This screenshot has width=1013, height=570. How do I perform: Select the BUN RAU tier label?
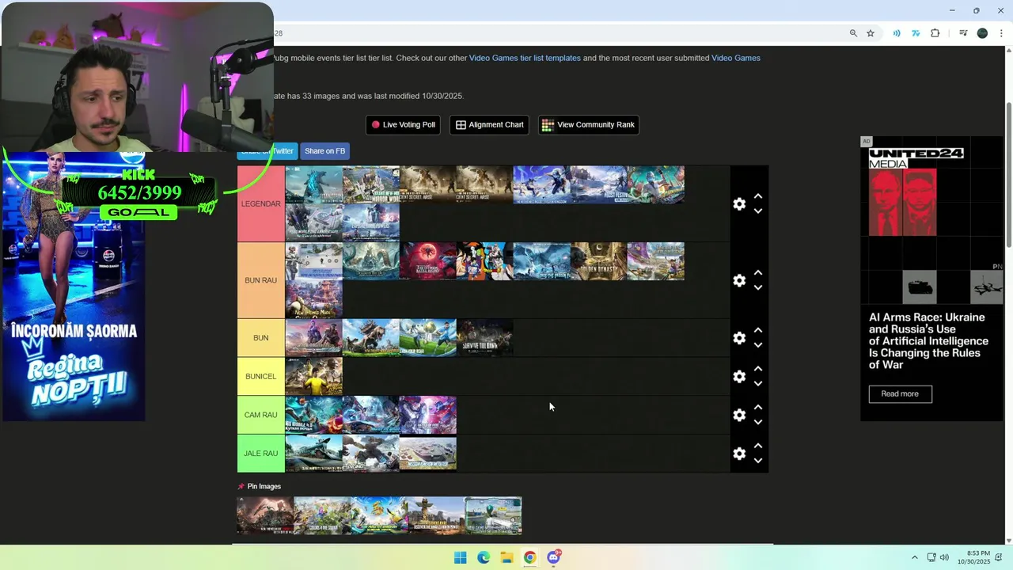261,280
